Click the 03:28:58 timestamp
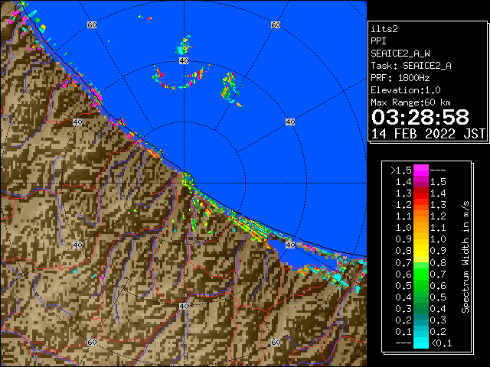The width and height of the screenshot is (490, 367). pos(420,117)
